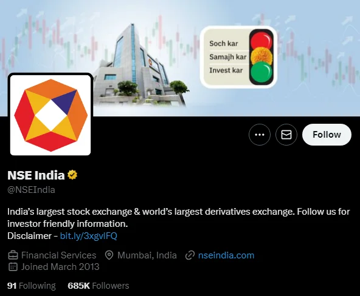Click the location pin icon
Viewport: 360px width, 296px height.
[109, 255]
